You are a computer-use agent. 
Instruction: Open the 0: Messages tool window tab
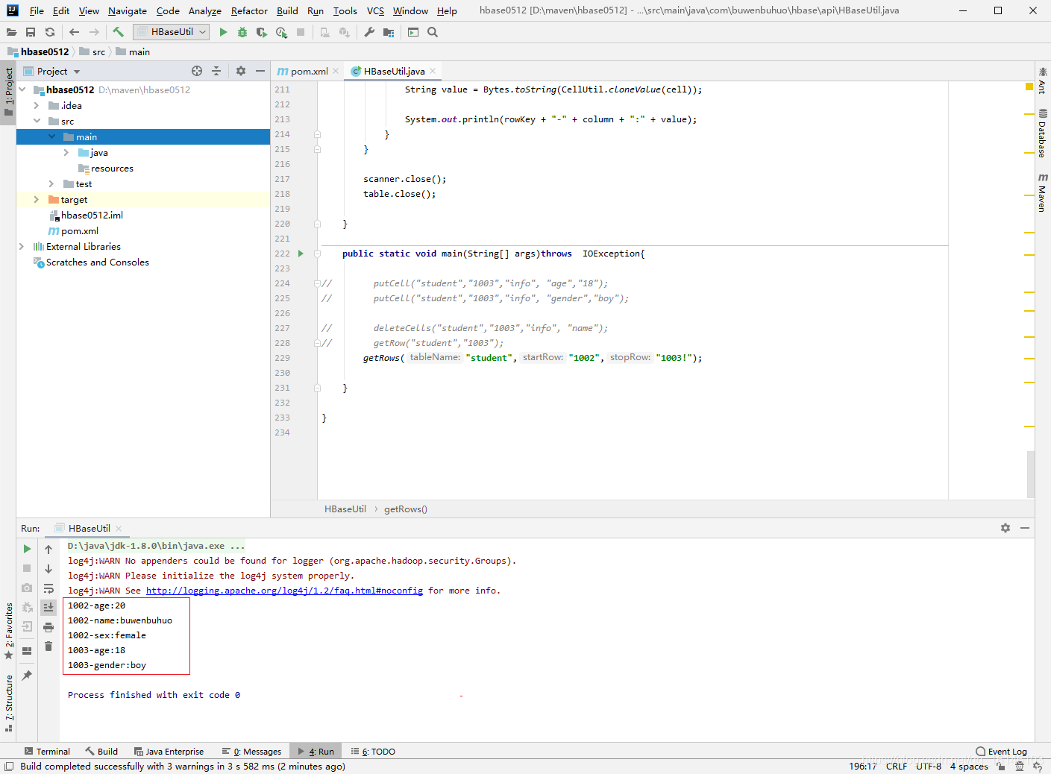click(x=251, y=752)
